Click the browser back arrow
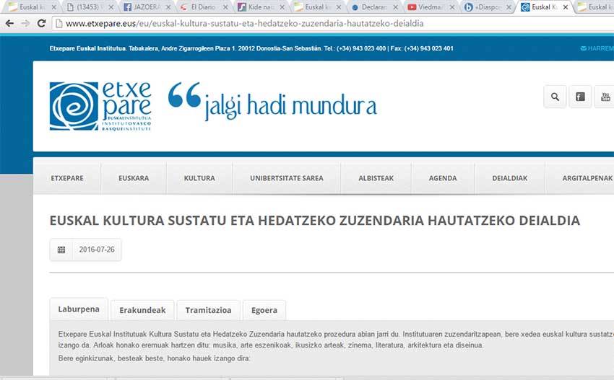Screen dimensions: 614x380 [x=9, y=23]
